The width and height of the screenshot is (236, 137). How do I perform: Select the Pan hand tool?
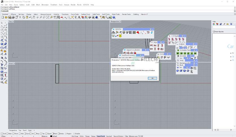point(34,17)
